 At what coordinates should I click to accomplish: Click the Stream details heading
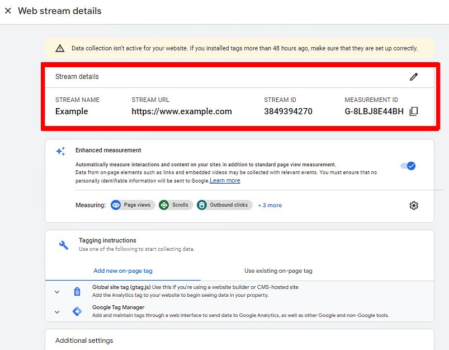pos(77,77)
